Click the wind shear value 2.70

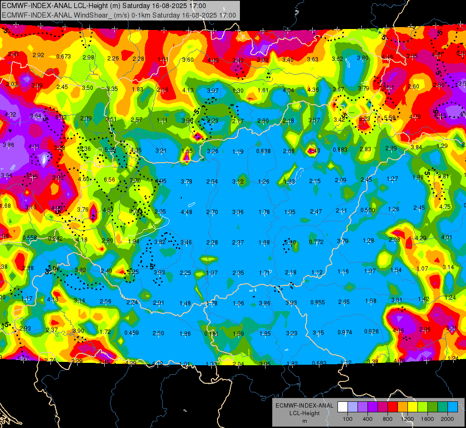click(212, 212)
